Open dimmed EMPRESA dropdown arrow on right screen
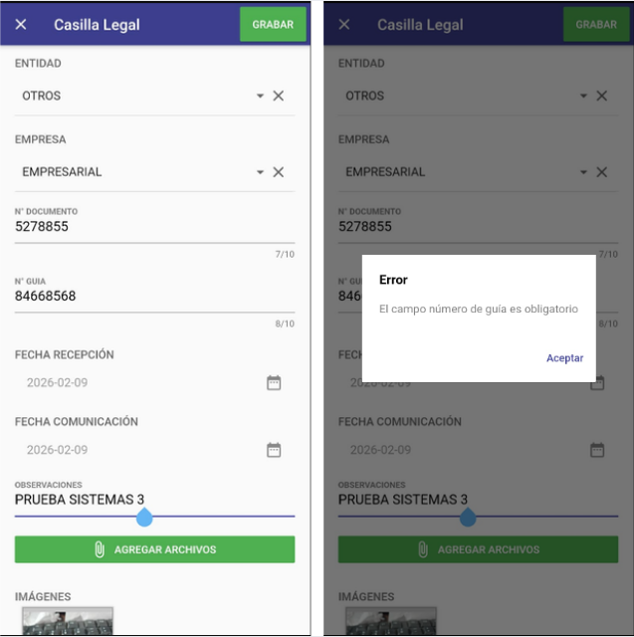634x637 pixels. click(583, 172)
